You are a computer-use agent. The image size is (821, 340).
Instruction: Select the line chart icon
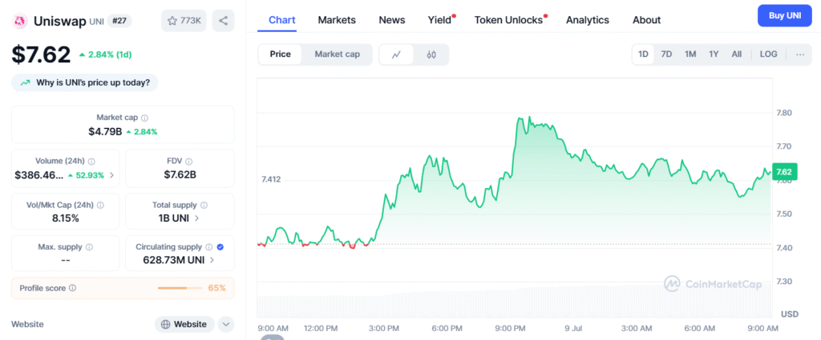(x=396, y=54)
